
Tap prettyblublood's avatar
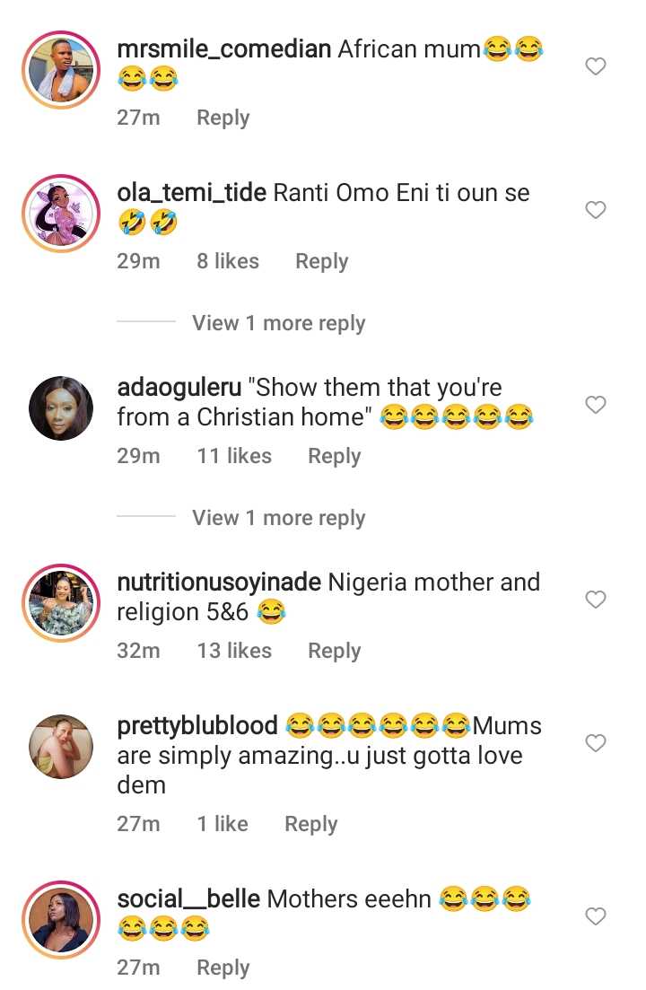coord(61,748)
